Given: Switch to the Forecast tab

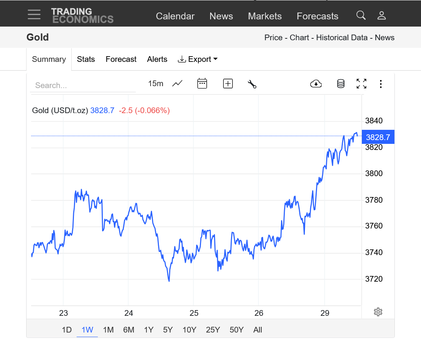Looking at the screenshot, I should (x=121, y=59).
